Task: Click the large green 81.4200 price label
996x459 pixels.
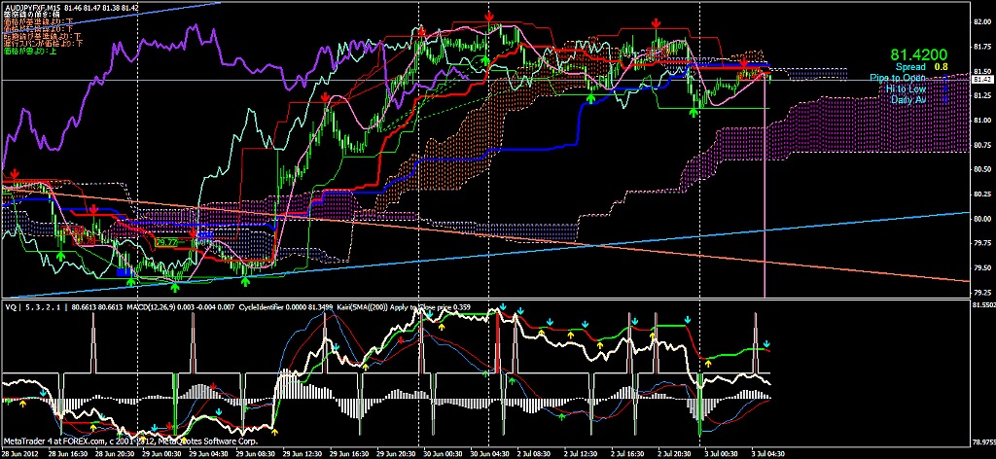Action: tap(918, 53)
